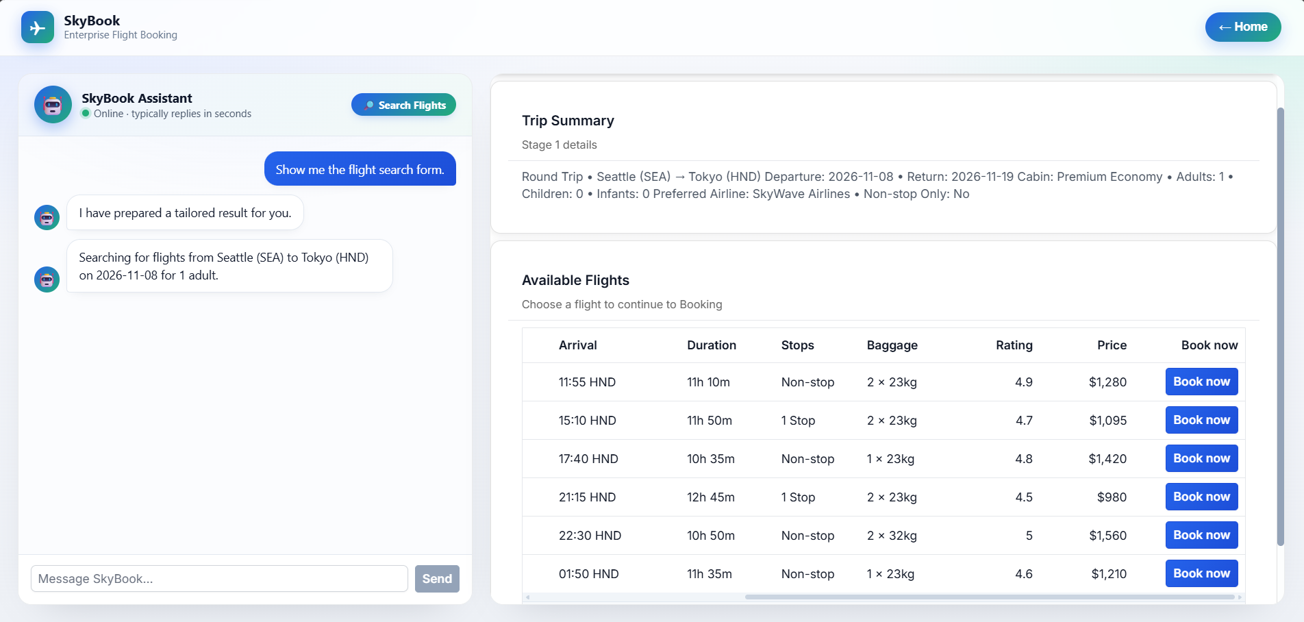Book the $1,095 flight arriving 15:10
Image resolution: width=1304 pixels, height=622 pixels.
(x=1201, y=420)
